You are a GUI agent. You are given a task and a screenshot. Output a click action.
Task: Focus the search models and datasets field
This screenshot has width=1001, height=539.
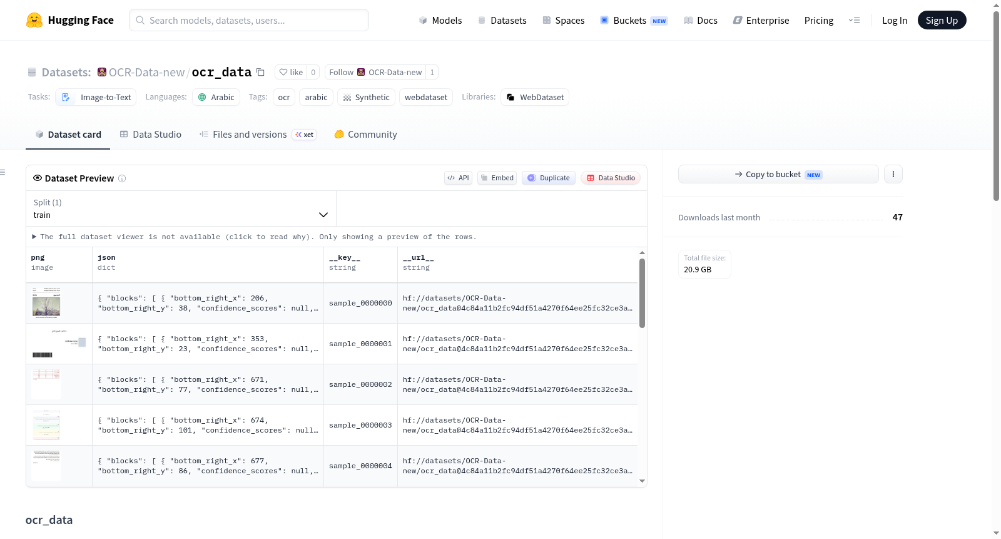click(x=249, y=20)
